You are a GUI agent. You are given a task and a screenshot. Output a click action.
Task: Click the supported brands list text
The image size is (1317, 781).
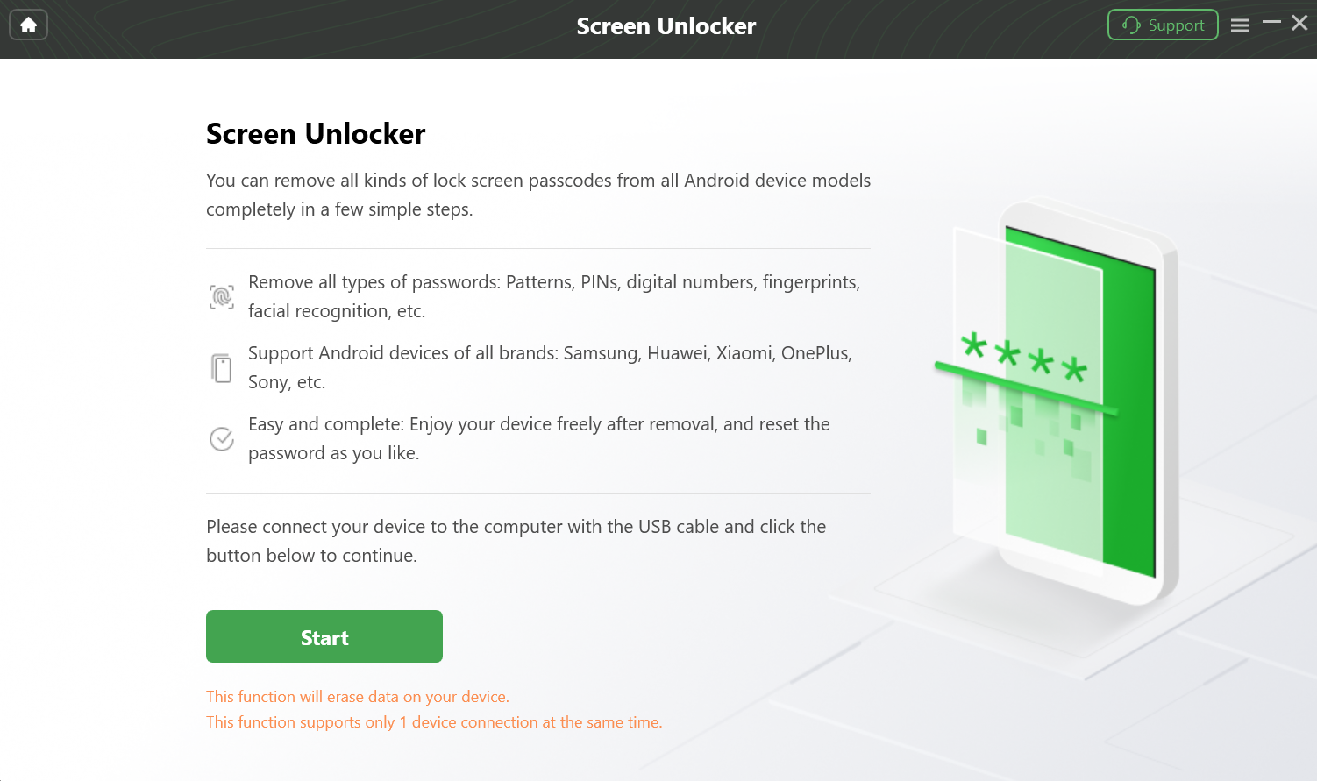(x=550, y=366)
